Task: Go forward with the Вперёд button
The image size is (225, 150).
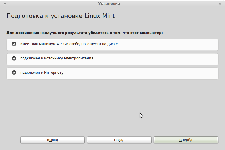Action: click(x=186, y=140)
